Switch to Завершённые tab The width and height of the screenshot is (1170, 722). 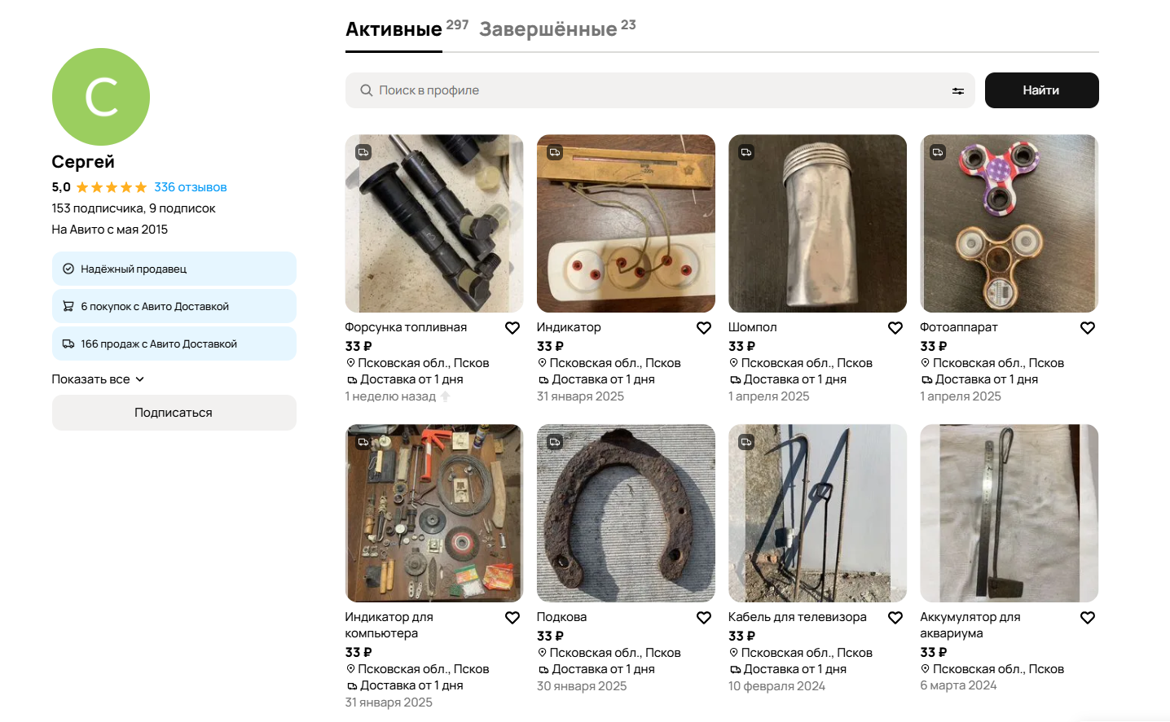pyautogui.click(x=548, y=29)
